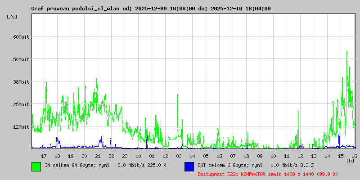Screen dimensions: 360x180
Task: Select hour 21 on the time axis
Action: coord(98,156)
